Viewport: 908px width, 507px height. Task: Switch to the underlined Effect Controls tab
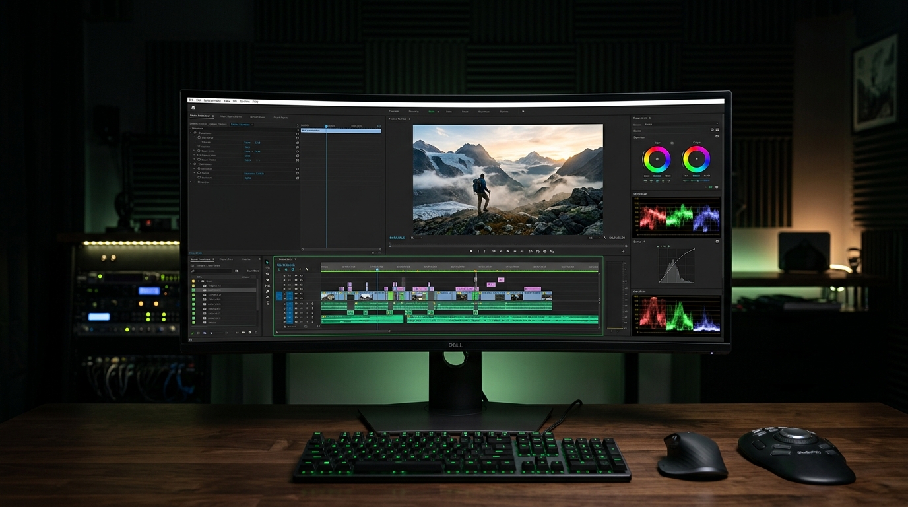pos(199,116)
